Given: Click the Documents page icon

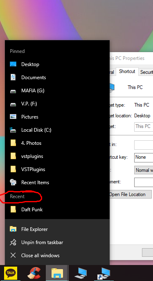Looking at the screenshot, I should click(13, 78).
